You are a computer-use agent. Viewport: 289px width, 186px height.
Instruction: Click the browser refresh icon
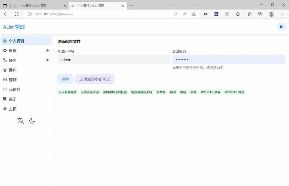point(16,14)
